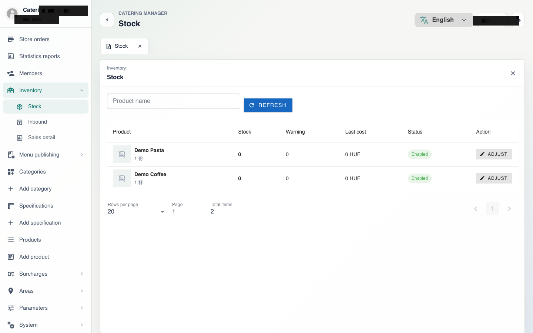
Task: Close the Inventory Stock panel
Action: pos(513,73)
